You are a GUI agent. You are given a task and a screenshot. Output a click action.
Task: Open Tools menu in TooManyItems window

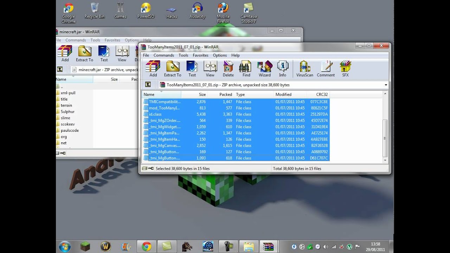pyautogui.click(x=183, y=55)
